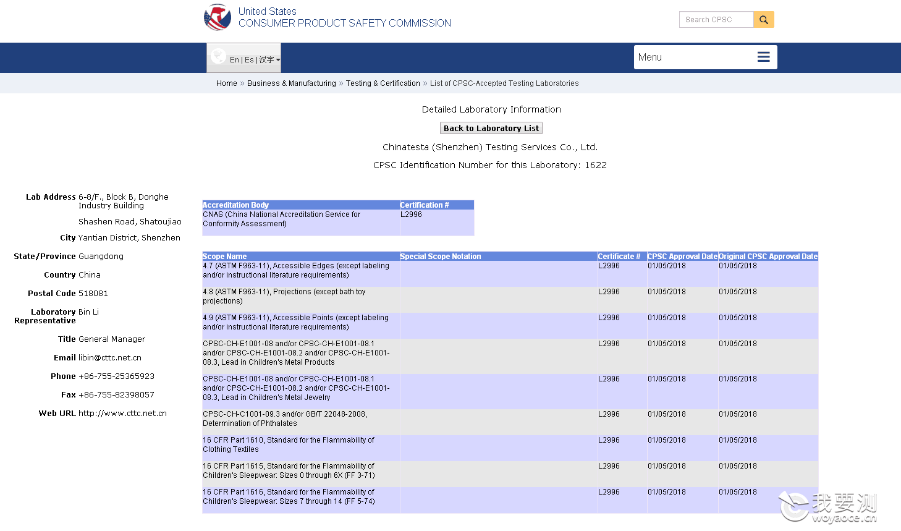The height and width of the screenshot is (531, 901).
Task: Select Es language option
Action: point(249,60)
